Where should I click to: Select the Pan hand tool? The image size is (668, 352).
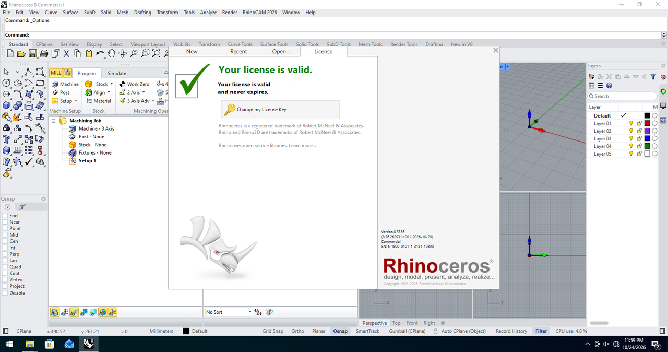click(111, 53)
